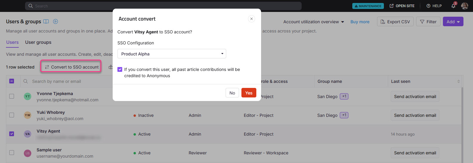
Task: Click the Reviewer - Workspace access cell
Action: [266, 153]
